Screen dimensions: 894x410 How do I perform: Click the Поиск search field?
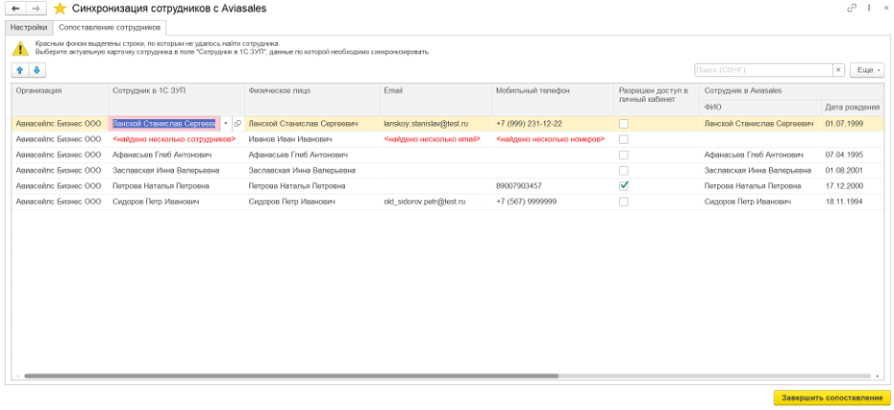click(762, 71)
